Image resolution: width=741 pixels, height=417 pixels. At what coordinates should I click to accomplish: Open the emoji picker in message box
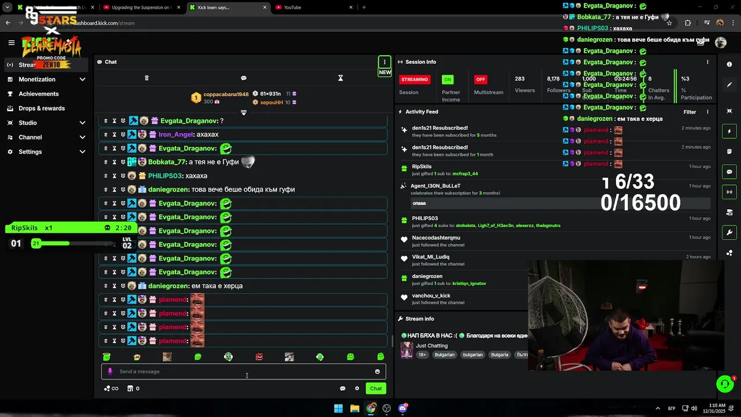click(x=377, y=372)
